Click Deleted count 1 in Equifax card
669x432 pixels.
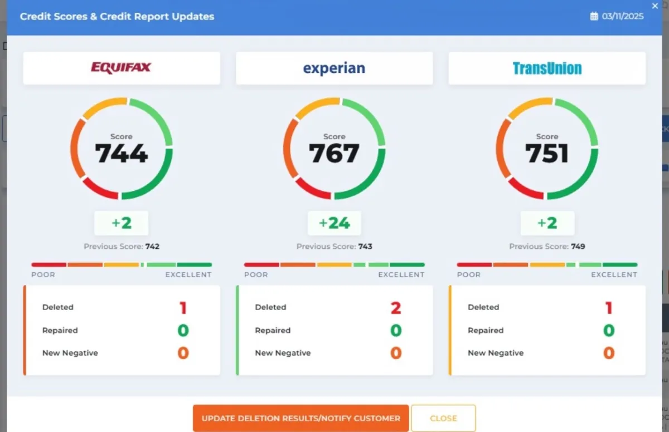click(183, 307)
